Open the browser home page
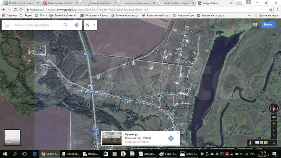This screenshot has width=281, height=158. click(x=21, y=10)
